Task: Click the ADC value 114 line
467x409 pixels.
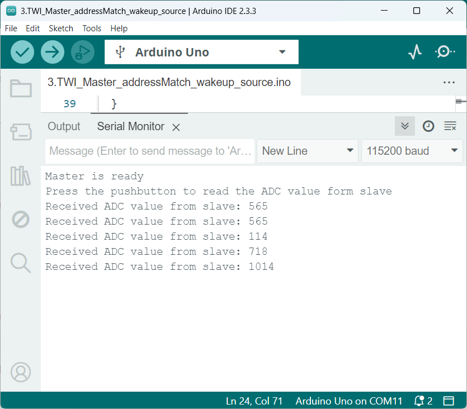Action: tap(156, 236)
